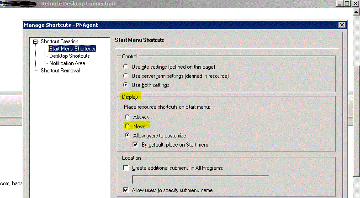Image resolution: width=360 pixels, height=198 pixels.
Task: Click the additional submenu name text field
Action: click(201, 180)
